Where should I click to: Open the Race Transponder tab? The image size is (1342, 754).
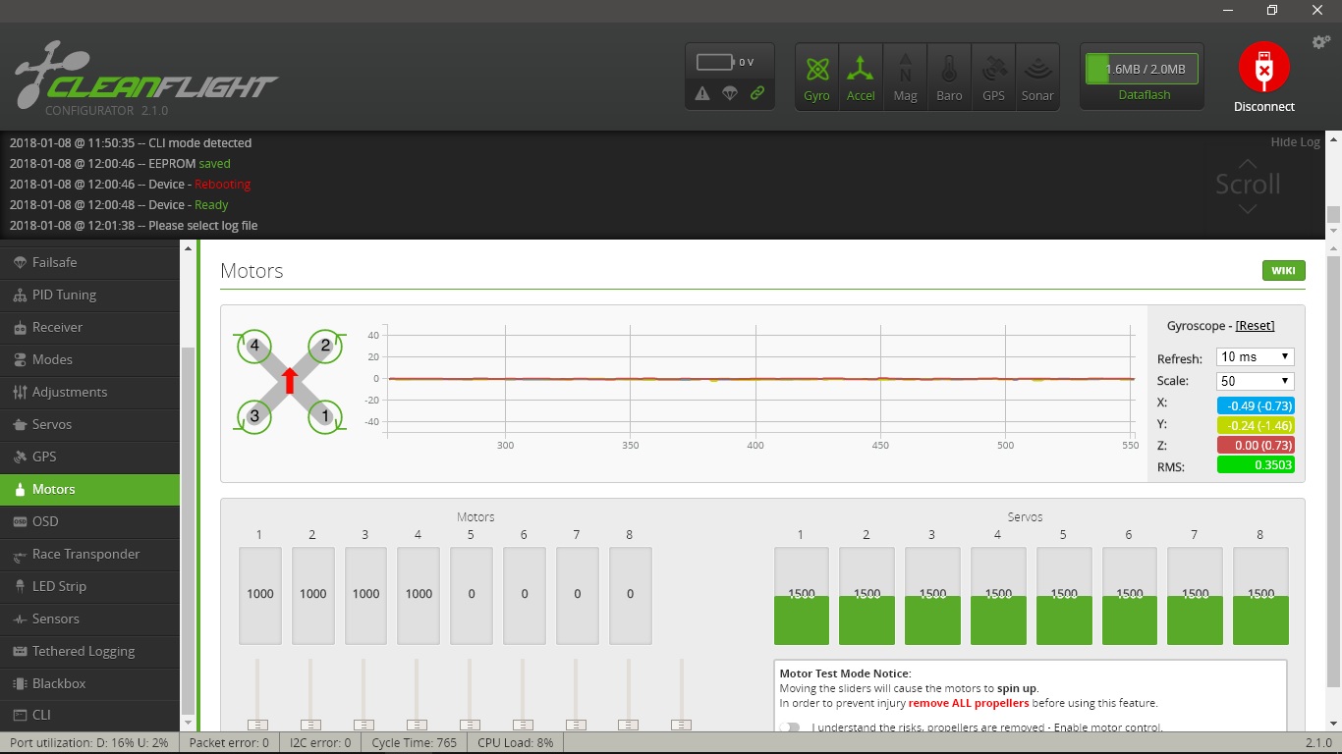click(x=90, y=554)
